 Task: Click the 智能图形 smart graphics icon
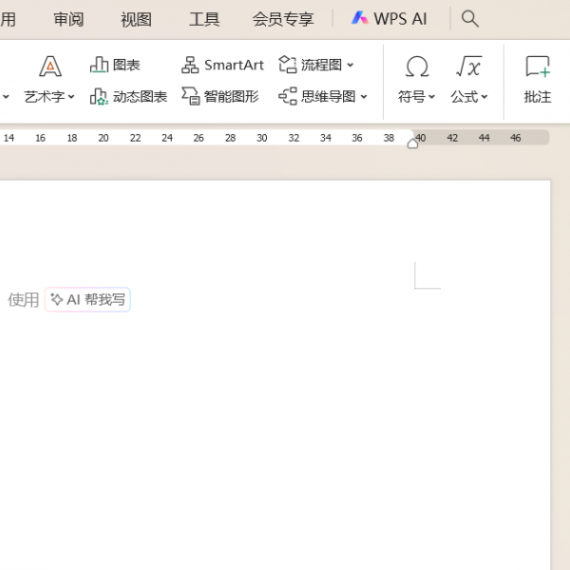point(191,96)
